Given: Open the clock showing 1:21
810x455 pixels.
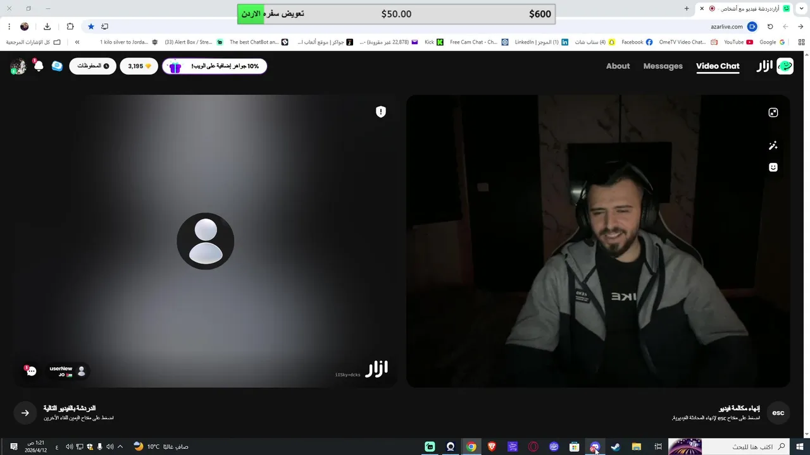Looking at the screenshot, I should (x=36, y=447).
